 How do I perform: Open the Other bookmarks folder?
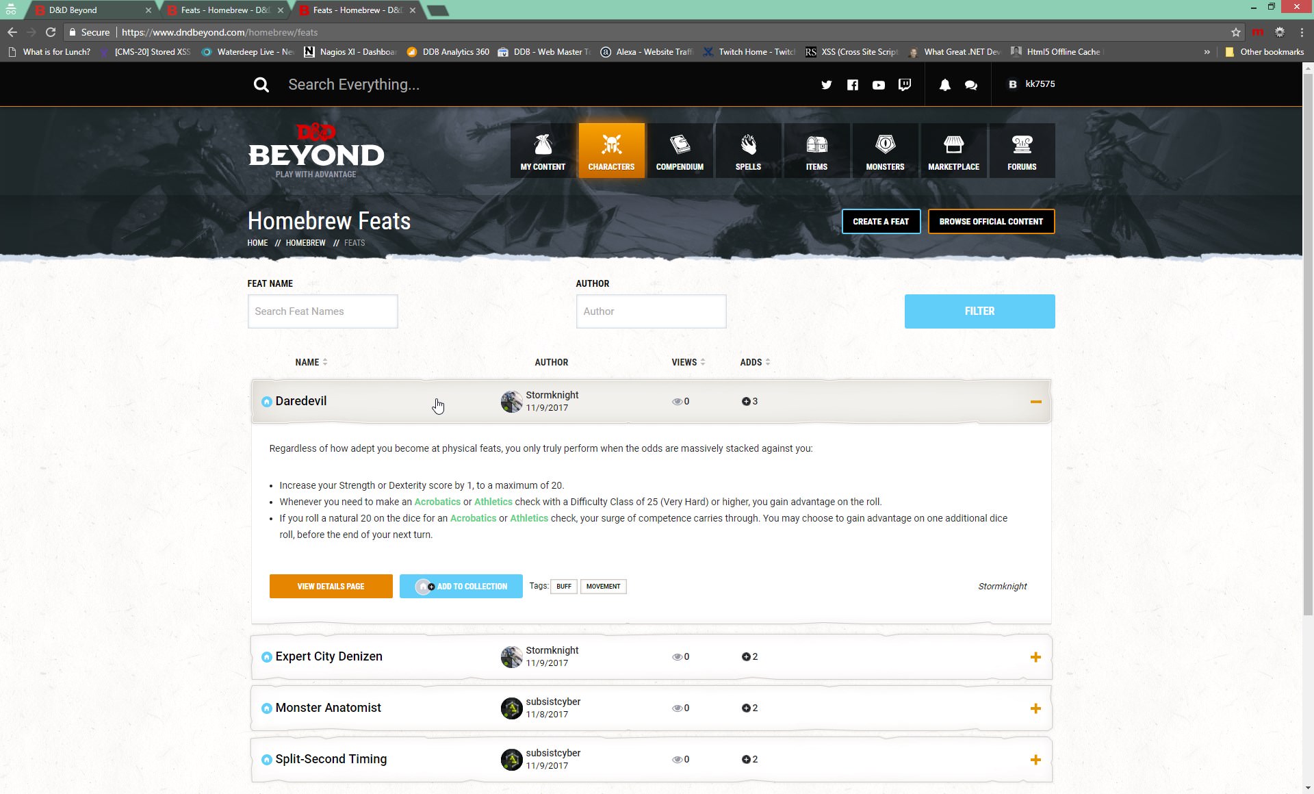(1265, 52)
